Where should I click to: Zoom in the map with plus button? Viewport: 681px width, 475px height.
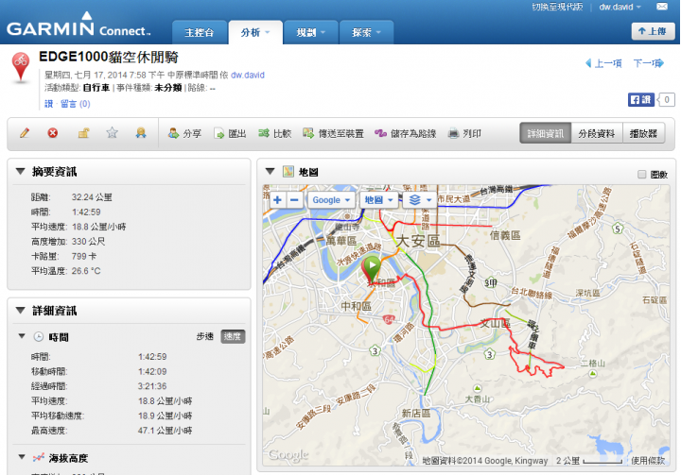(277, 200)
